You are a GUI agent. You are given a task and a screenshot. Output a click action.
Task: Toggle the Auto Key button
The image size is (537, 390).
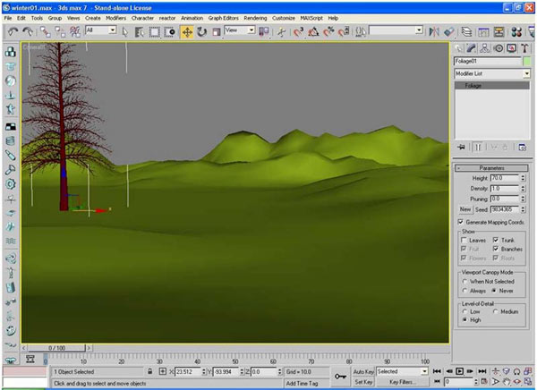pyautogui.click(x=363, y=371)
